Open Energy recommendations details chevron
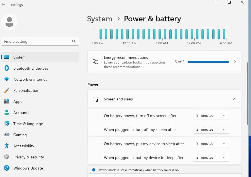 point(235,62)
